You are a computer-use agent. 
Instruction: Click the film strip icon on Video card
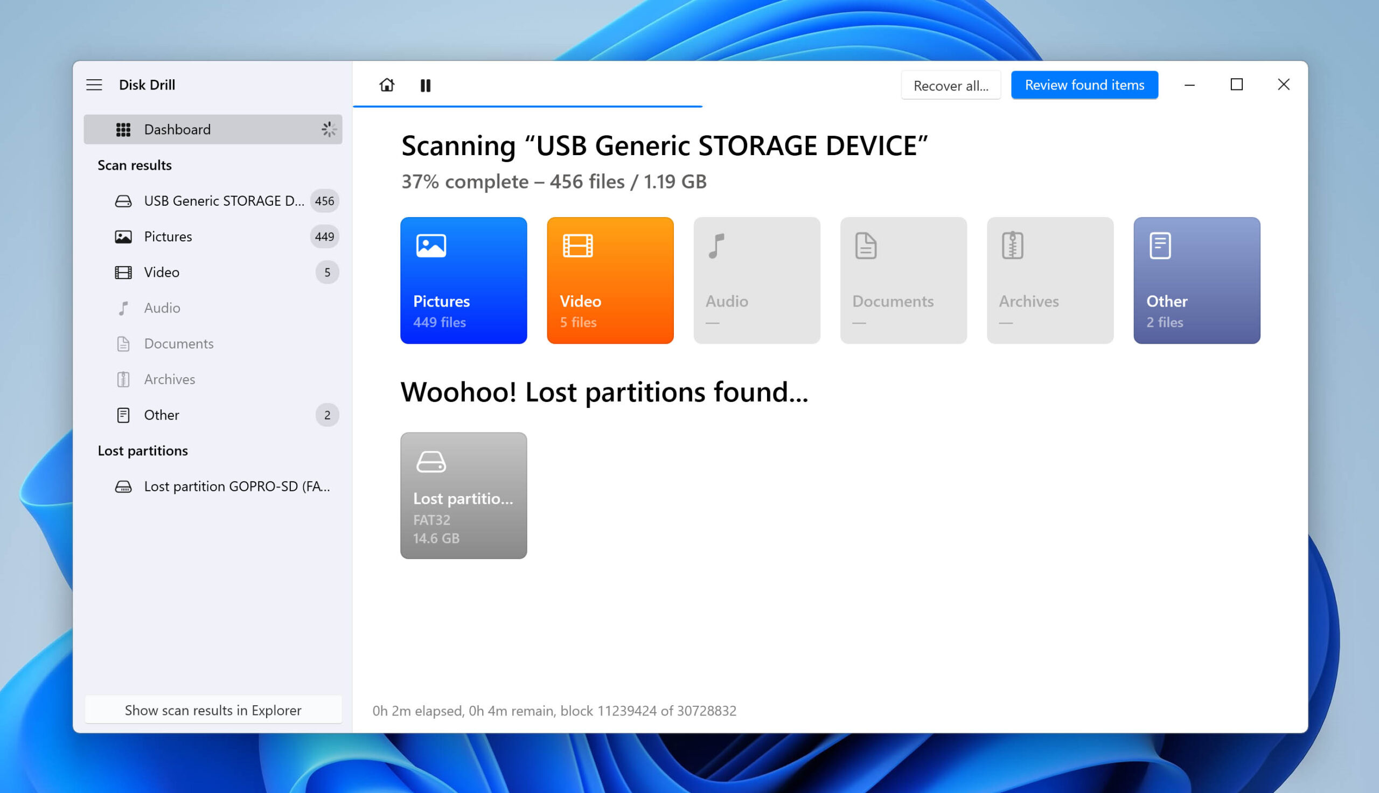[577, 246]
